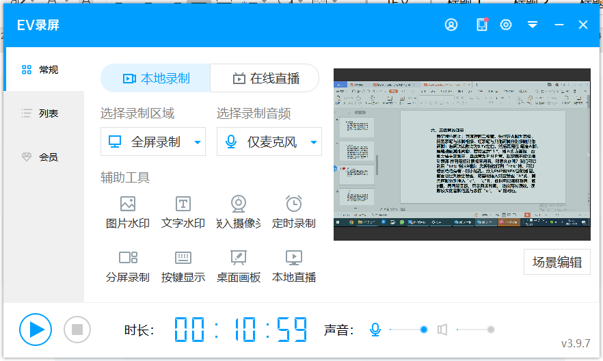Viewport: 603px width, 361px height.
Task: Open the settings gear in title bar
Action: (506, 25)
